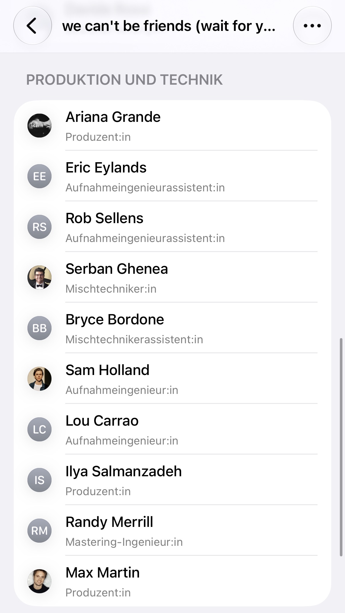345x613 pixels.
Task: Open Eric Eylands credit entry
Action: [172, 176]
